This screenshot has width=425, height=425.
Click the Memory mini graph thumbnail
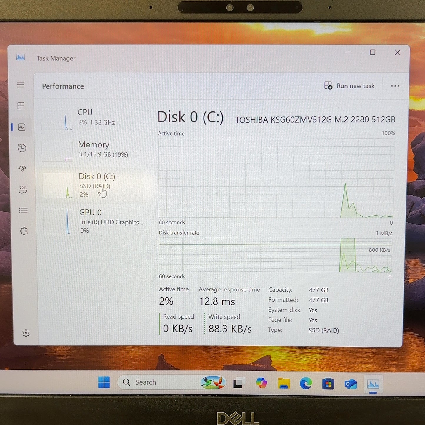[57, 151]
